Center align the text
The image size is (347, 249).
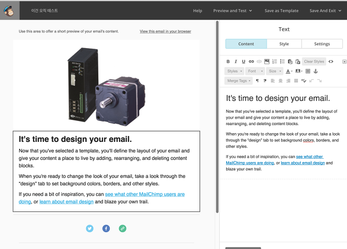point(280,80)
